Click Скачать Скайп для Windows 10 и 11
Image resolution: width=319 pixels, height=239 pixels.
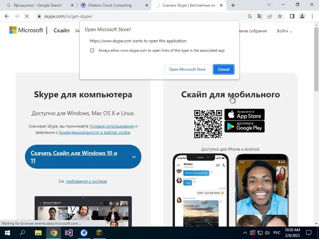pos(74,157)
